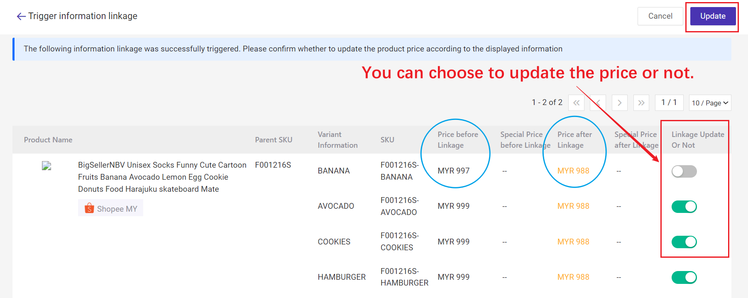Click the Cancel button
This screenshot has width=748, height=298.
click(660, 16)
